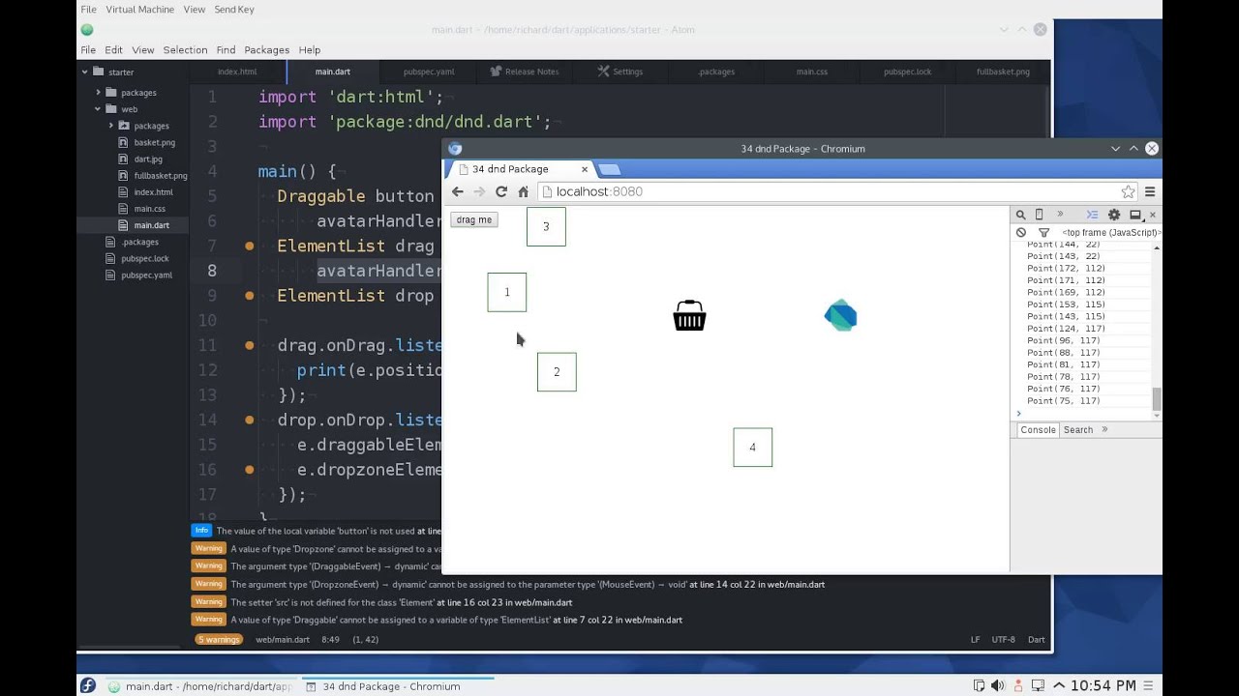Change DevTools dock side icon

pos(1135,215)
